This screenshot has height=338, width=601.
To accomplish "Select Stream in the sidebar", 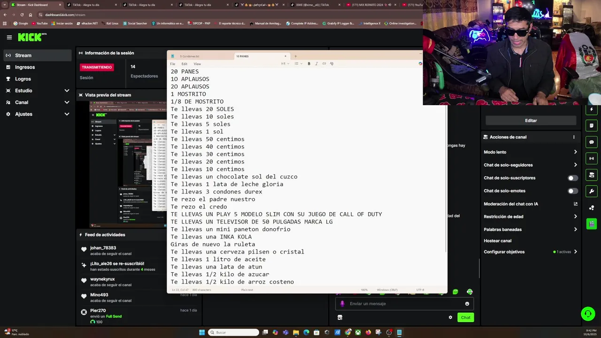I will (x=38, y=55).
